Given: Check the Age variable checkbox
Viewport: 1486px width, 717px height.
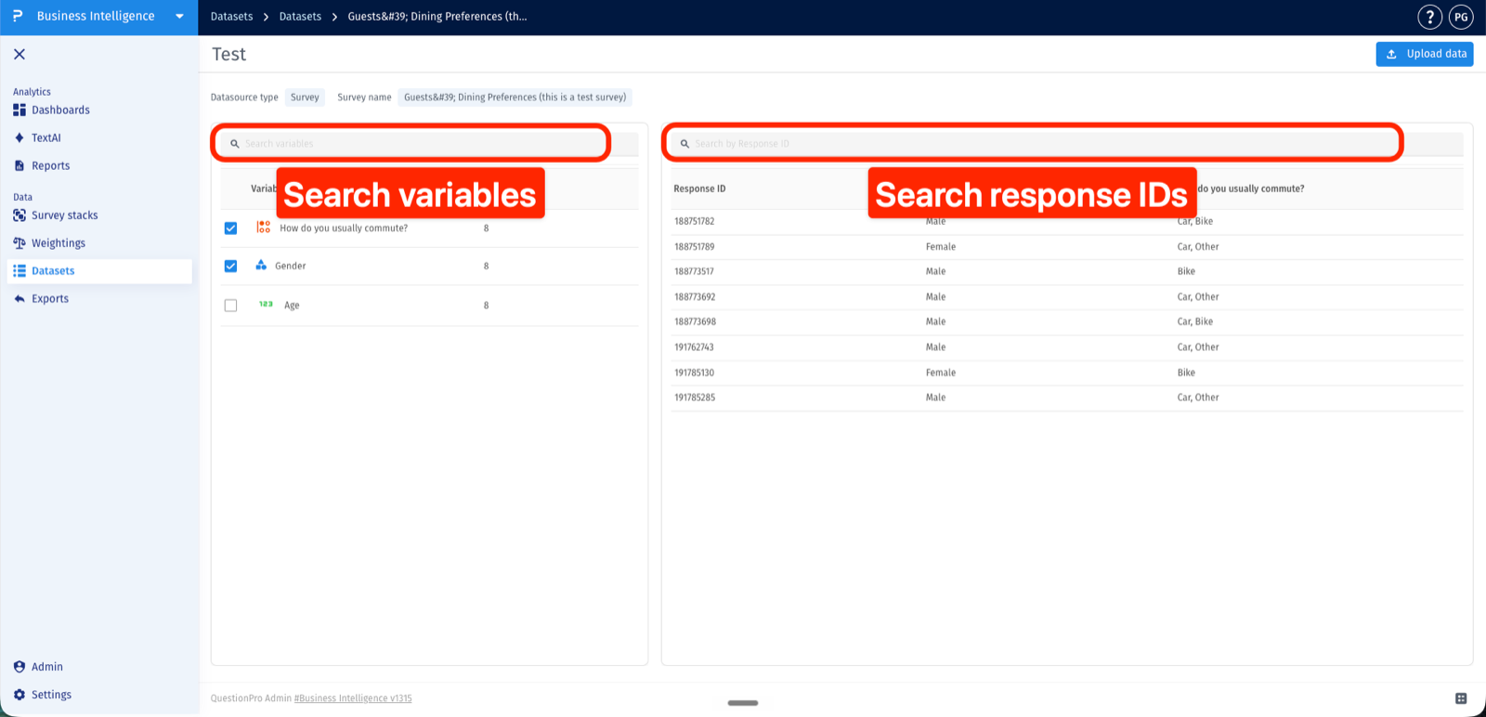Looking at the screenshot, I should [230, 305].
